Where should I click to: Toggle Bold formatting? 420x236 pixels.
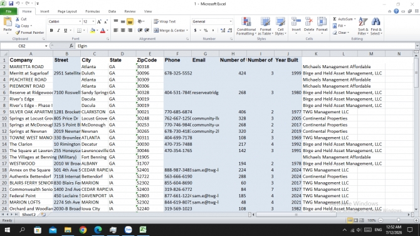coord(51,31)
